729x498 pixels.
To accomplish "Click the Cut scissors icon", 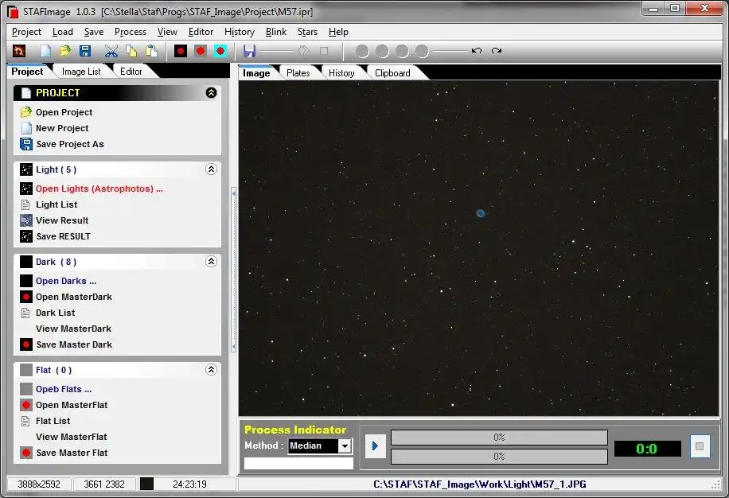I will (111, 51).
